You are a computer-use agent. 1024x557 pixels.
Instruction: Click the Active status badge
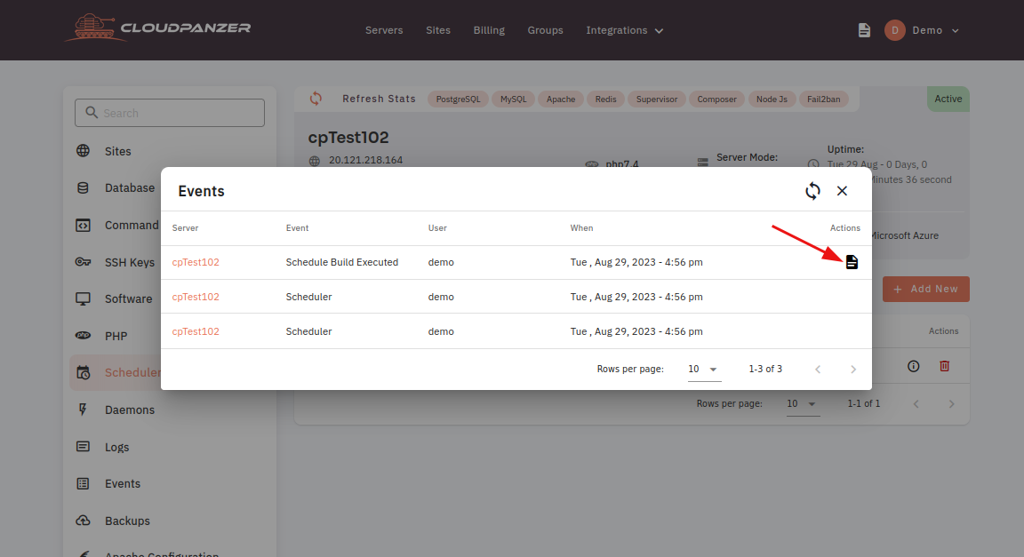pos(948,99)
